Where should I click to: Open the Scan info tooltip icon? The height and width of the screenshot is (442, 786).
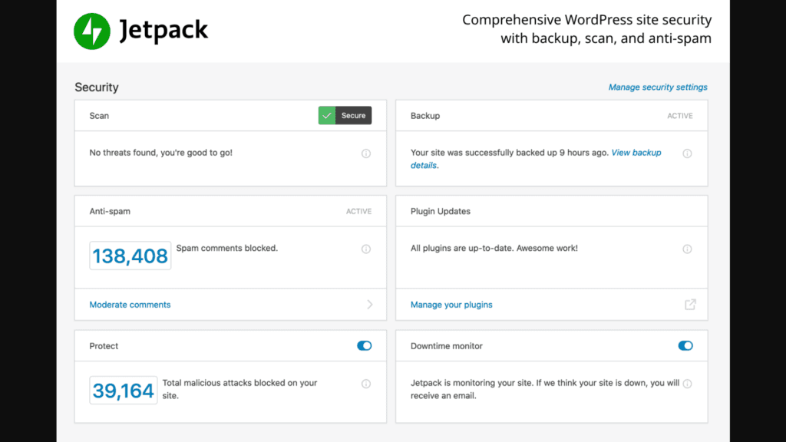click(367, 153)
